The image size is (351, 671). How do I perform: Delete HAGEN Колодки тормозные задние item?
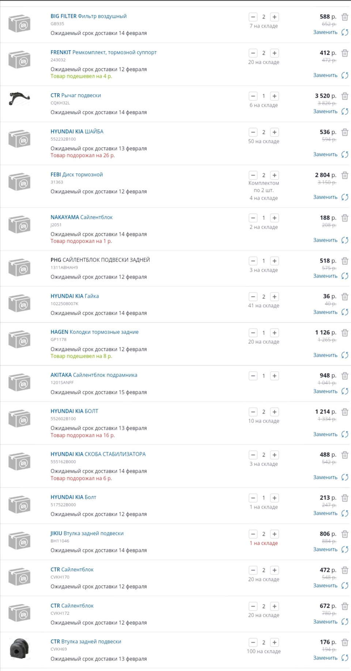(x=344, y=333)
